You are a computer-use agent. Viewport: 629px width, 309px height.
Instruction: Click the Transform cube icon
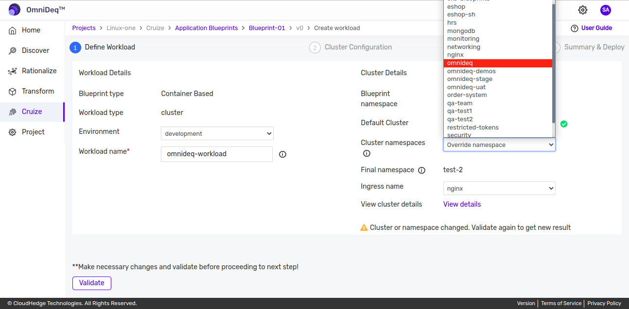click(13, 91)
